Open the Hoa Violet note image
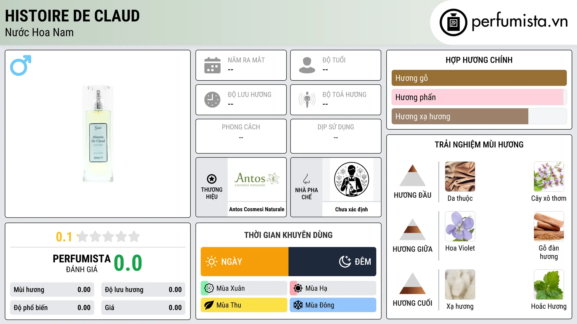The height and width of the screenshot is (324, 577). (x=460, y=226)
